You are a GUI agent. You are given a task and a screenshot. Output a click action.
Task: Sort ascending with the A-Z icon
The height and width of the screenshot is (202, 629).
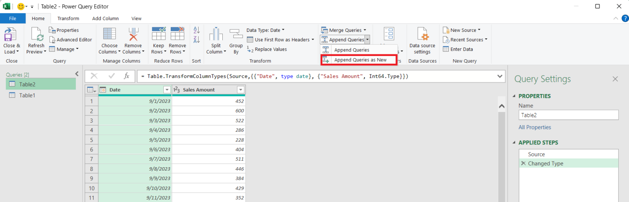[x=197, y=30]
